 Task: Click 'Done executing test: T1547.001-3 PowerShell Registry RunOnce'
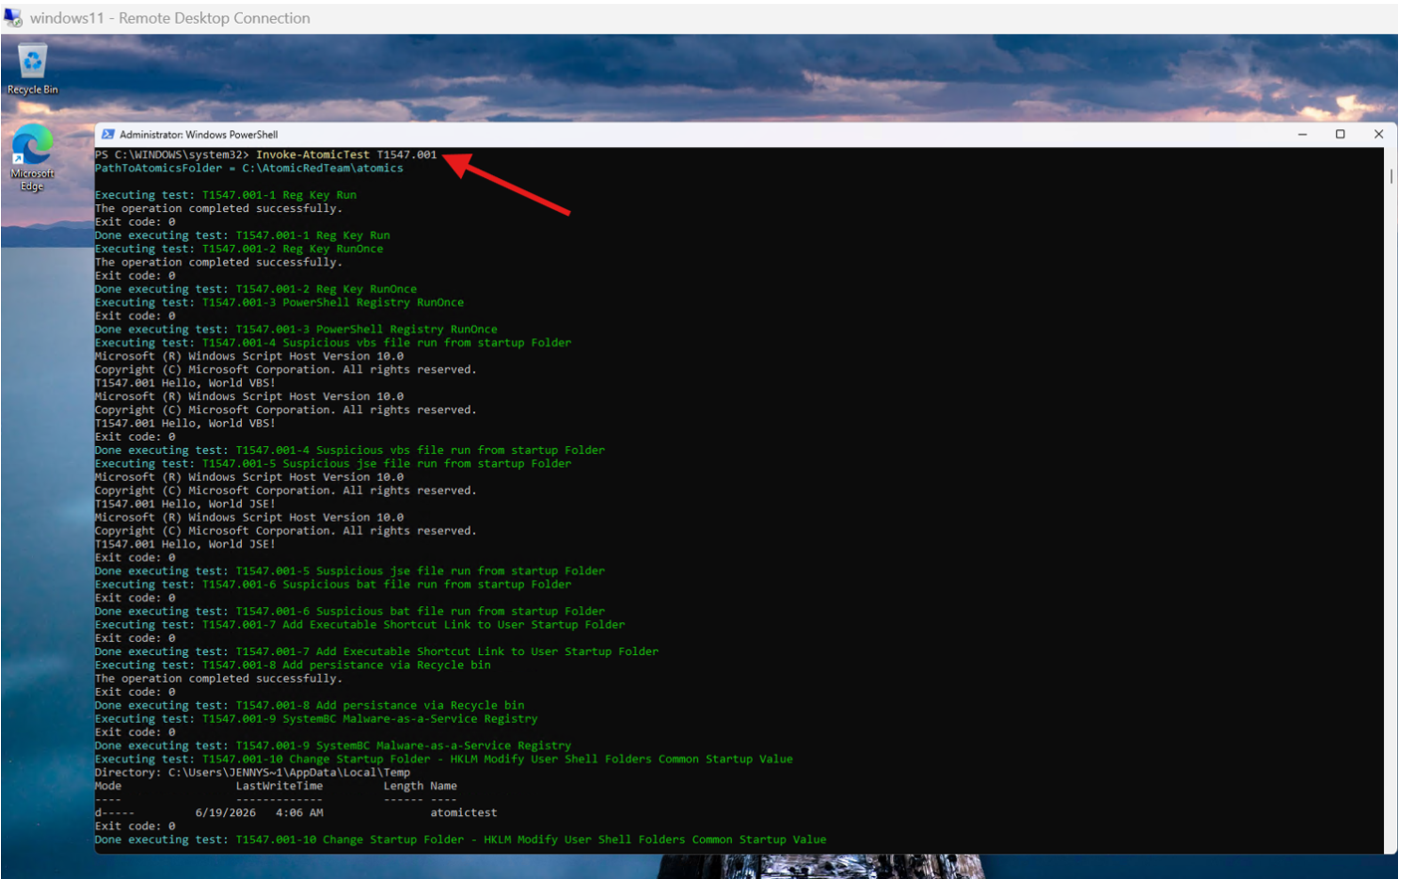(296, 330)
